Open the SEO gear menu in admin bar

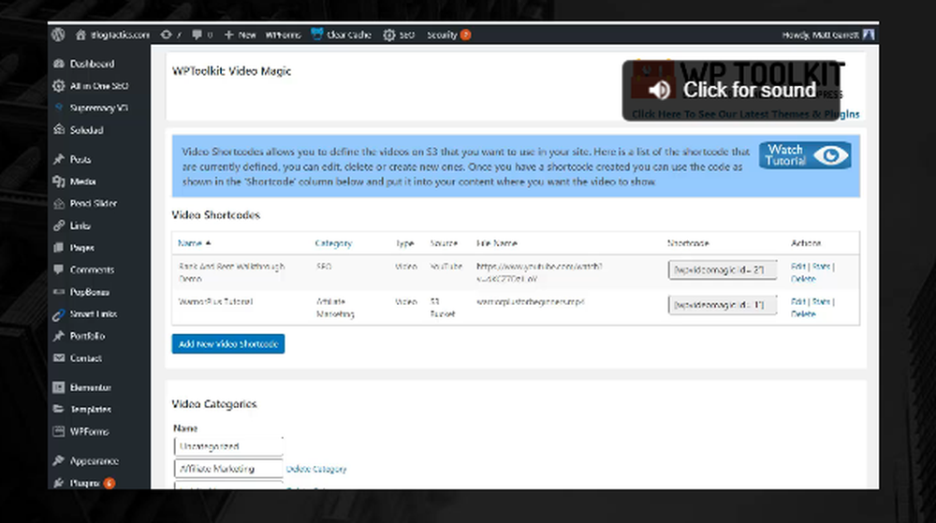coord(399,36)
